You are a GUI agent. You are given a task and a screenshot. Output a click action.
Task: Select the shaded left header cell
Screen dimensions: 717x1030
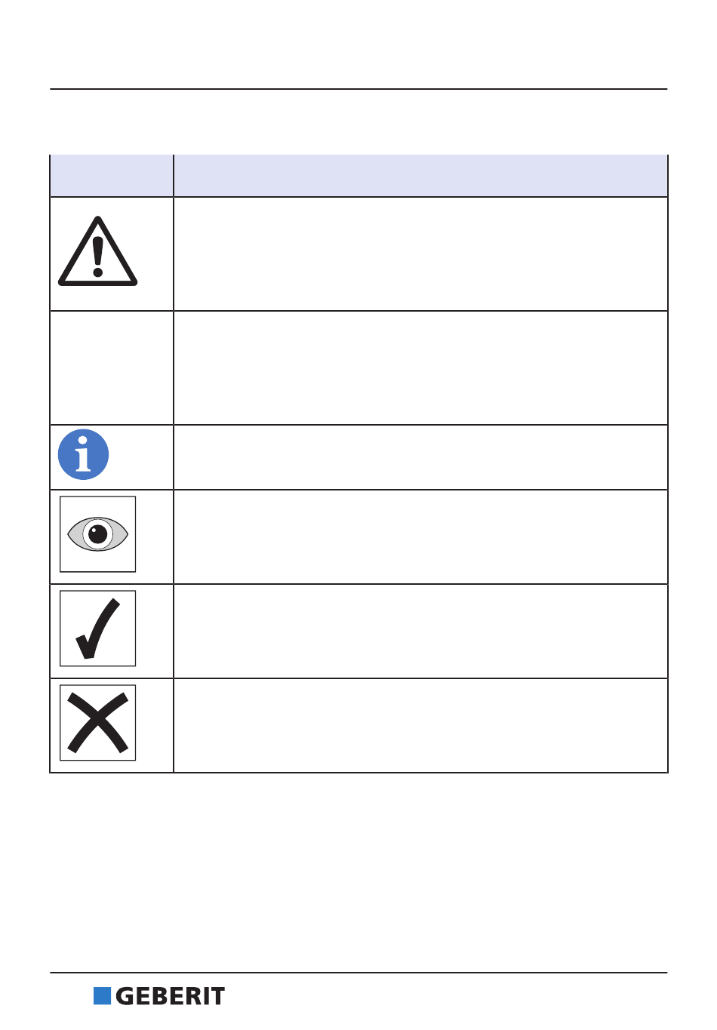(x=112, y=176)
